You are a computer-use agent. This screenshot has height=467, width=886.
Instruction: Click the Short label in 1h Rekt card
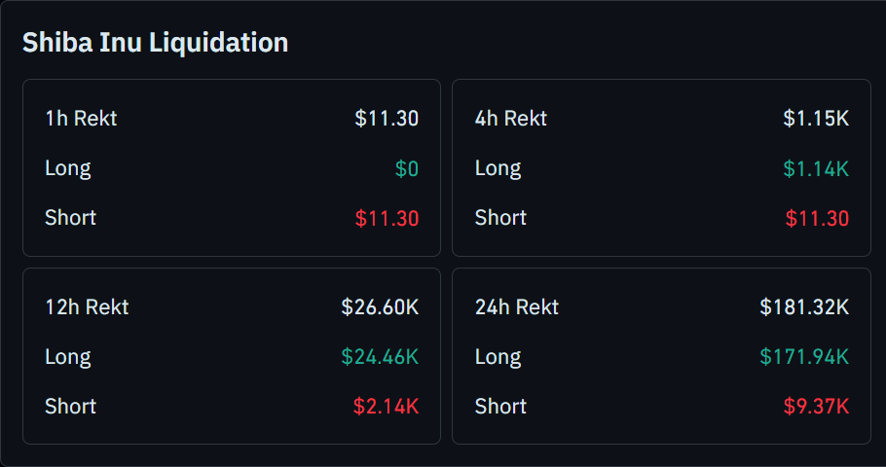tap(70, 218)
